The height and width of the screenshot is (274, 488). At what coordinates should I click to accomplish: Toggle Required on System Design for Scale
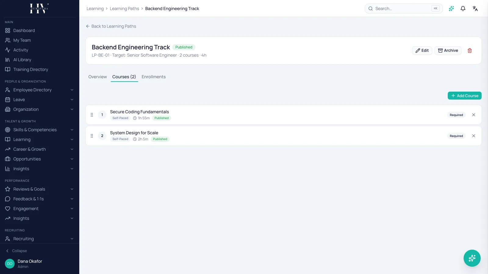456,136
